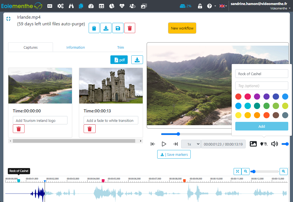Screen dimensions: 293x202
Task: Switch to the Trim tab
Action: 120,47
